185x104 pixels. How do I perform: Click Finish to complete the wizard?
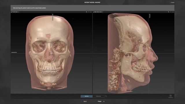tap(99, 101)
